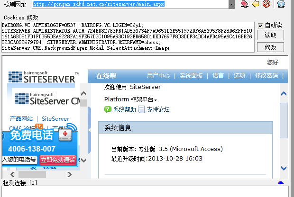Click the main content vertical scrollbar thumb
This screenshot has height=197, width=294.
[284, 120]
